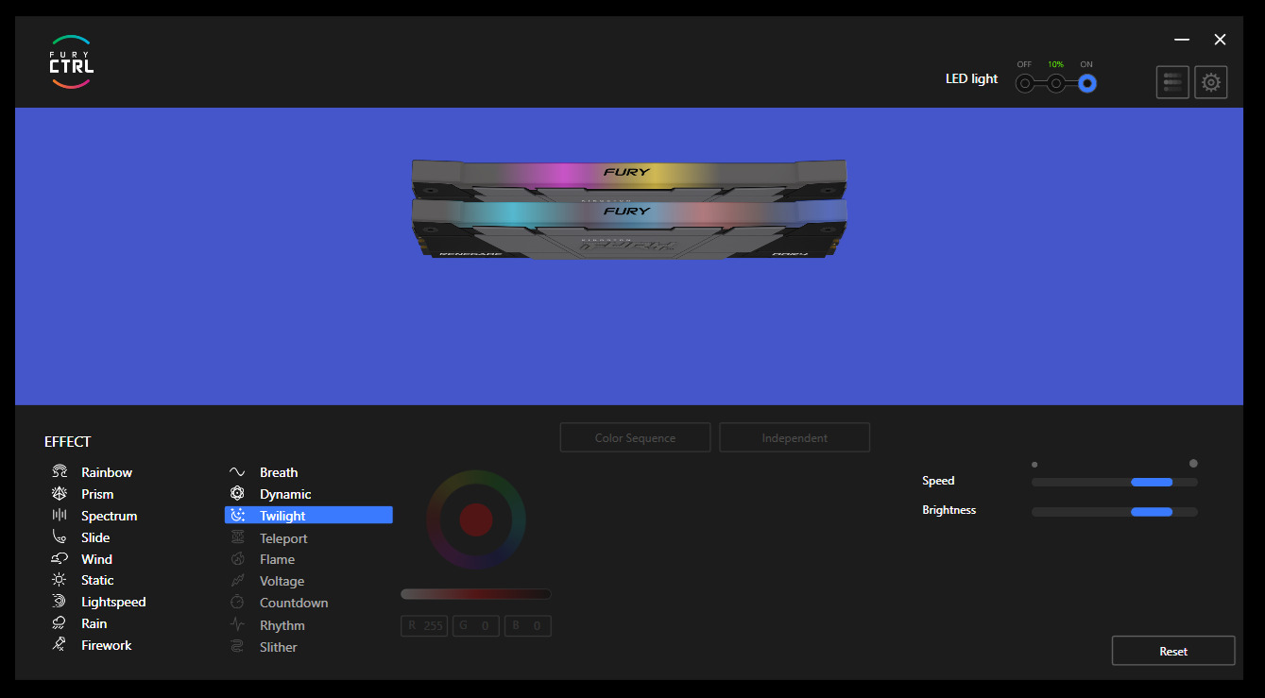This screenshot has width=1265, height=698.
Task: Click the Slither effect icon
Action: 238,647
